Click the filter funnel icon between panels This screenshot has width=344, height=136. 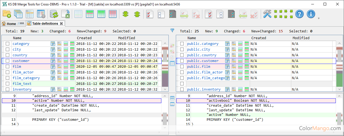tap(172, 30)
